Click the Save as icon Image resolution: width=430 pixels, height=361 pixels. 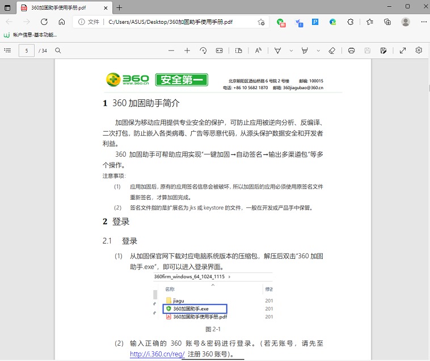[x=383, y=51]
